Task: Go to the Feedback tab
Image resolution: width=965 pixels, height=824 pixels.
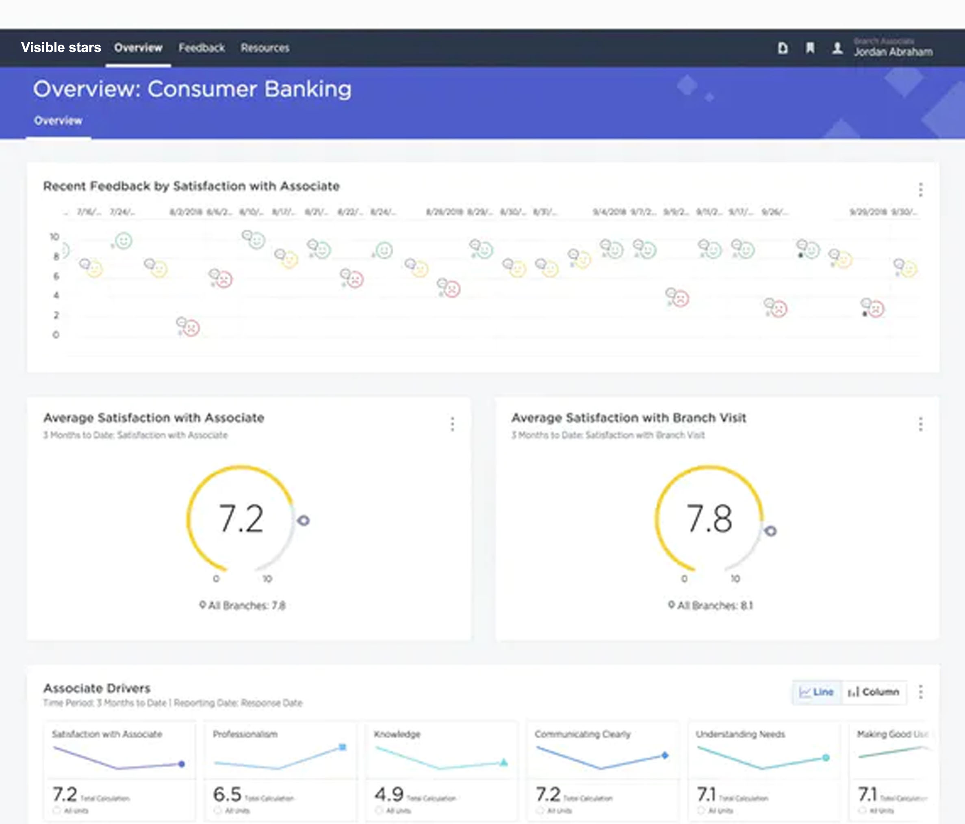Action: pyautogui.click(x=202, y=48)
